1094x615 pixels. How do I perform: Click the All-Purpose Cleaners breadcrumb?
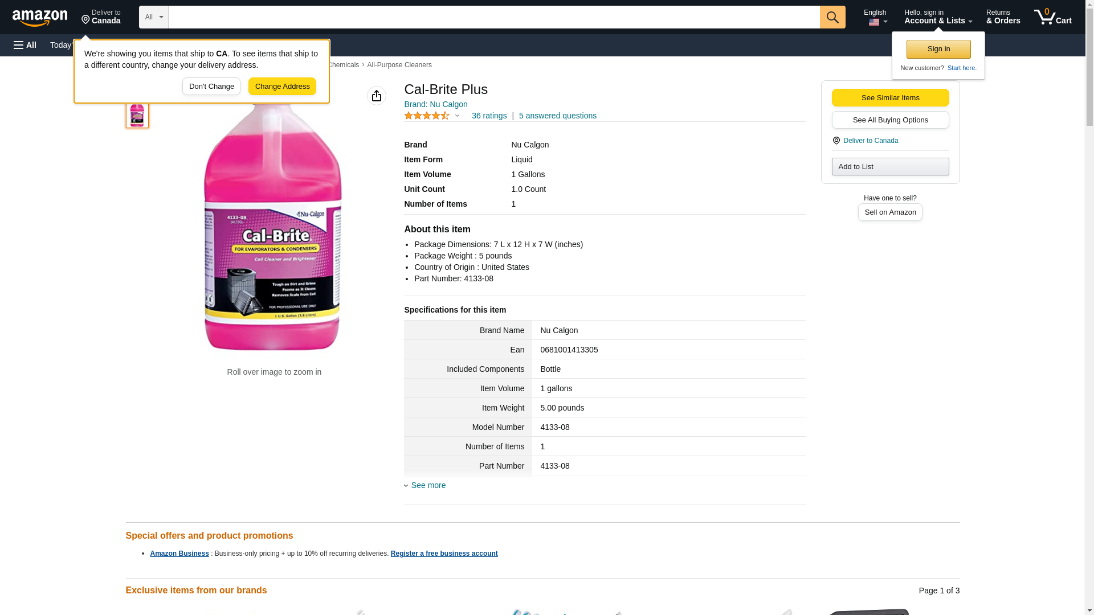point(399,65)
